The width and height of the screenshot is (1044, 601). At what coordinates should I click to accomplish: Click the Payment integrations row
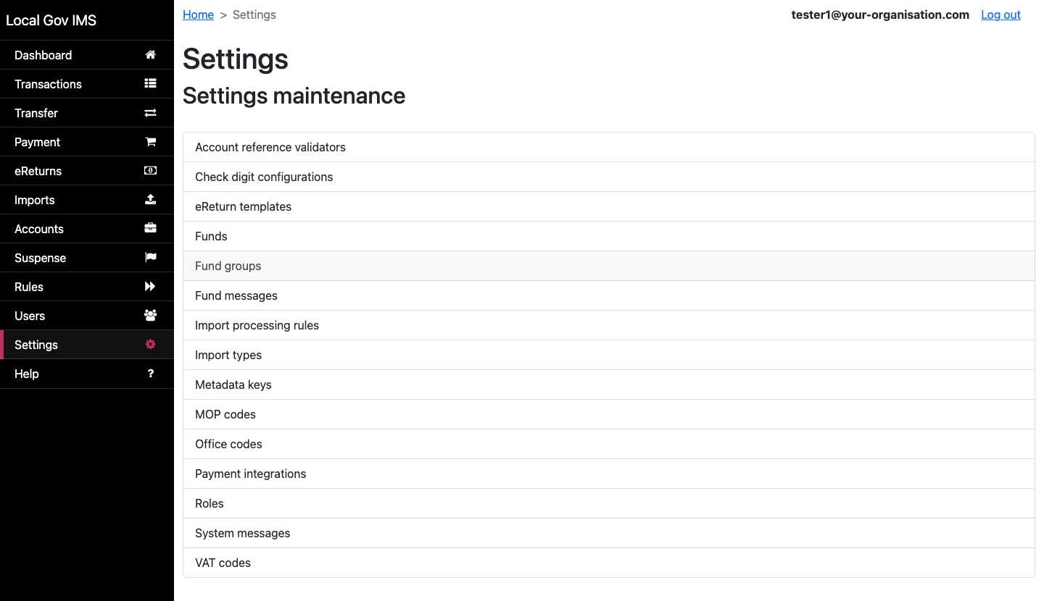(250, 474)
